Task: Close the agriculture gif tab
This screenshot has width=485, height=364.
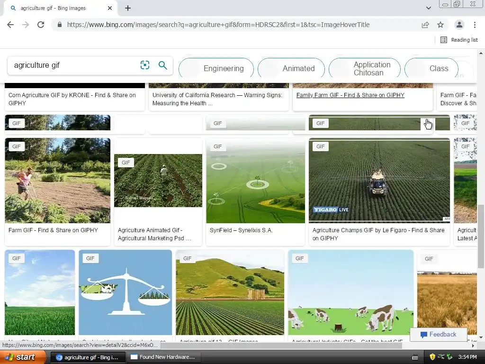Action: [110, 9]
